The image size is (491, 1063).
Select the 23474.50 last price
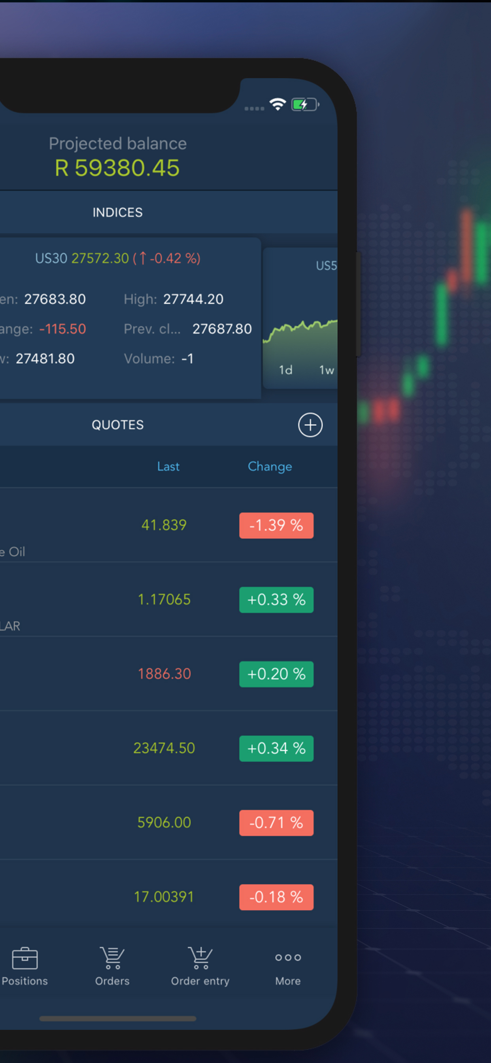[x=164, y=748]
